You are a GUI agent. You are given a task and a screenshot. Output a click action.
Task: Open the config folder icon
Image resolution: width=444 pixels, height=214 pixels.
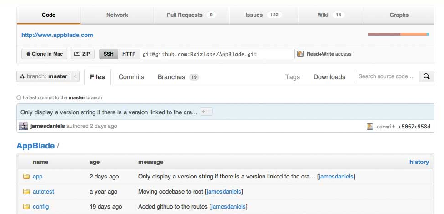[26, 207]
